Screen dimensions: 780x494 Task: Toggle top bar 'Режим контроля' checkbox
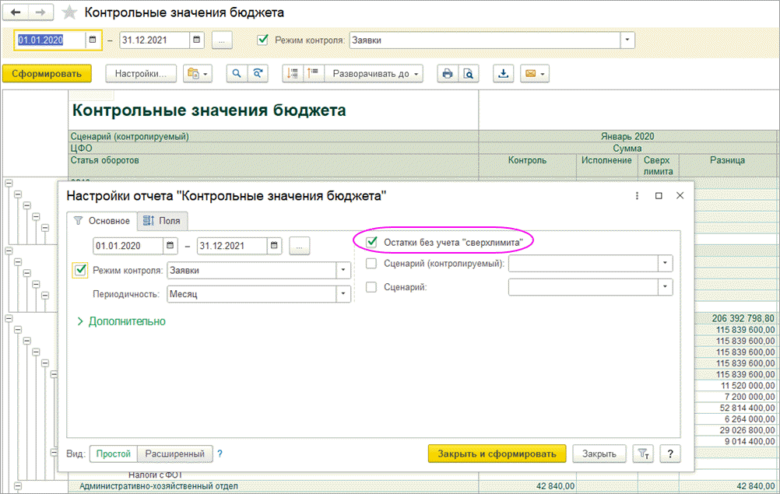point(262,40)
